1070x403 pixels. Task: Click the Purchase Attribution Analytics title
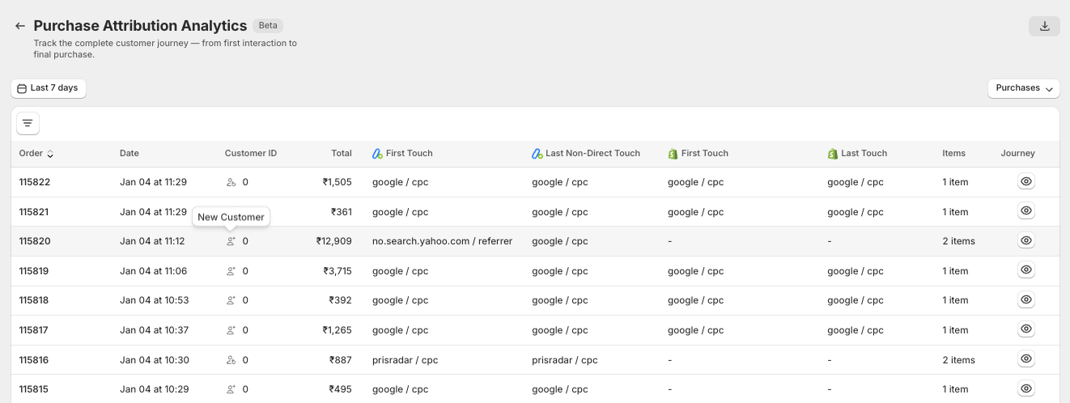pyautogui.click(x=140, y=26)
